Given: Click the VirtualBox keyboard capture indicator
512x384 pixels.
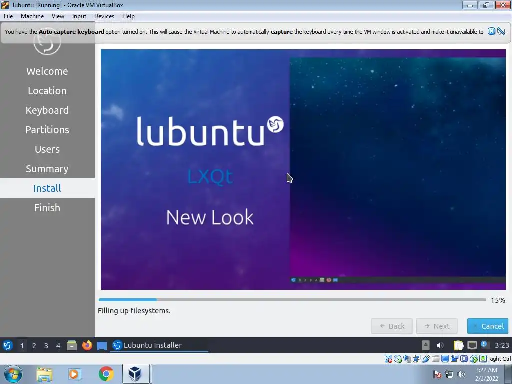Looking at the screenshot, I should 483,359.
